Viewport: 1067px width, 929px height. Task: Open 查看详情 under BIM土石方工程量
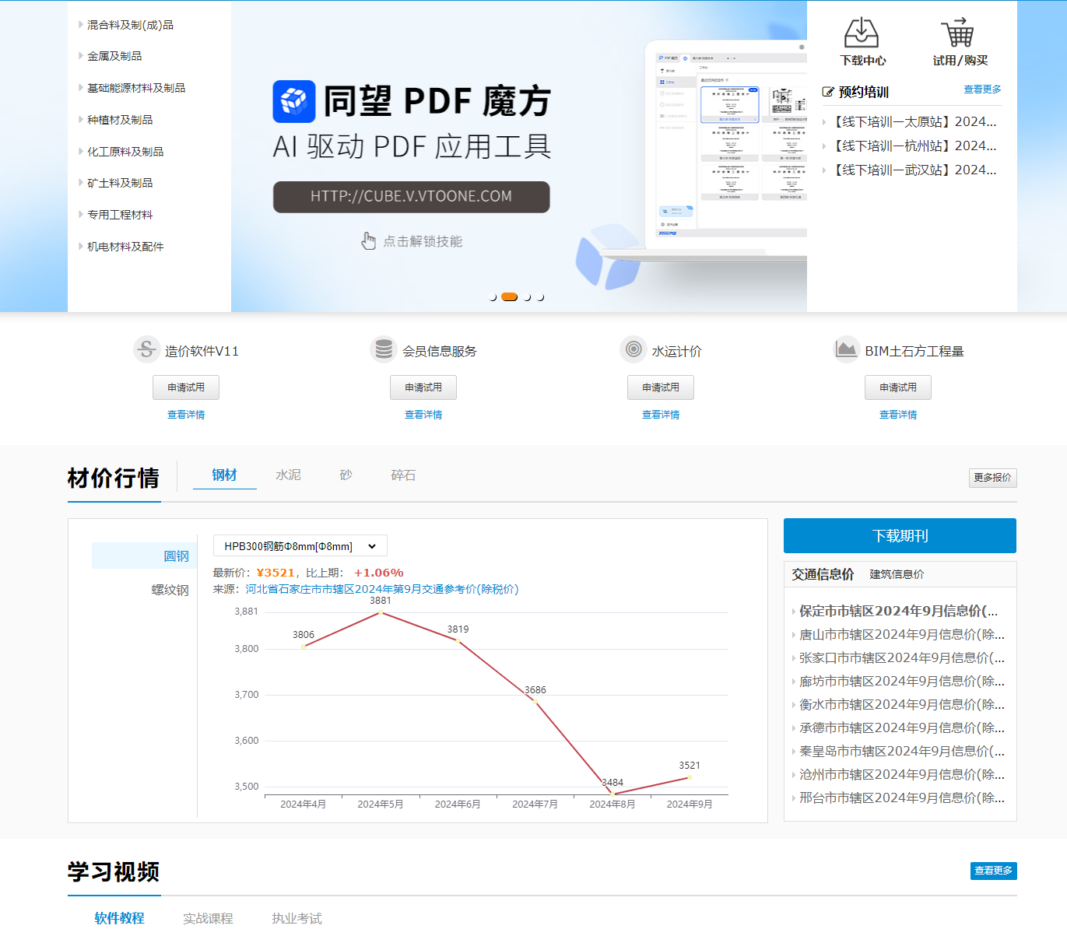(898, 415)
